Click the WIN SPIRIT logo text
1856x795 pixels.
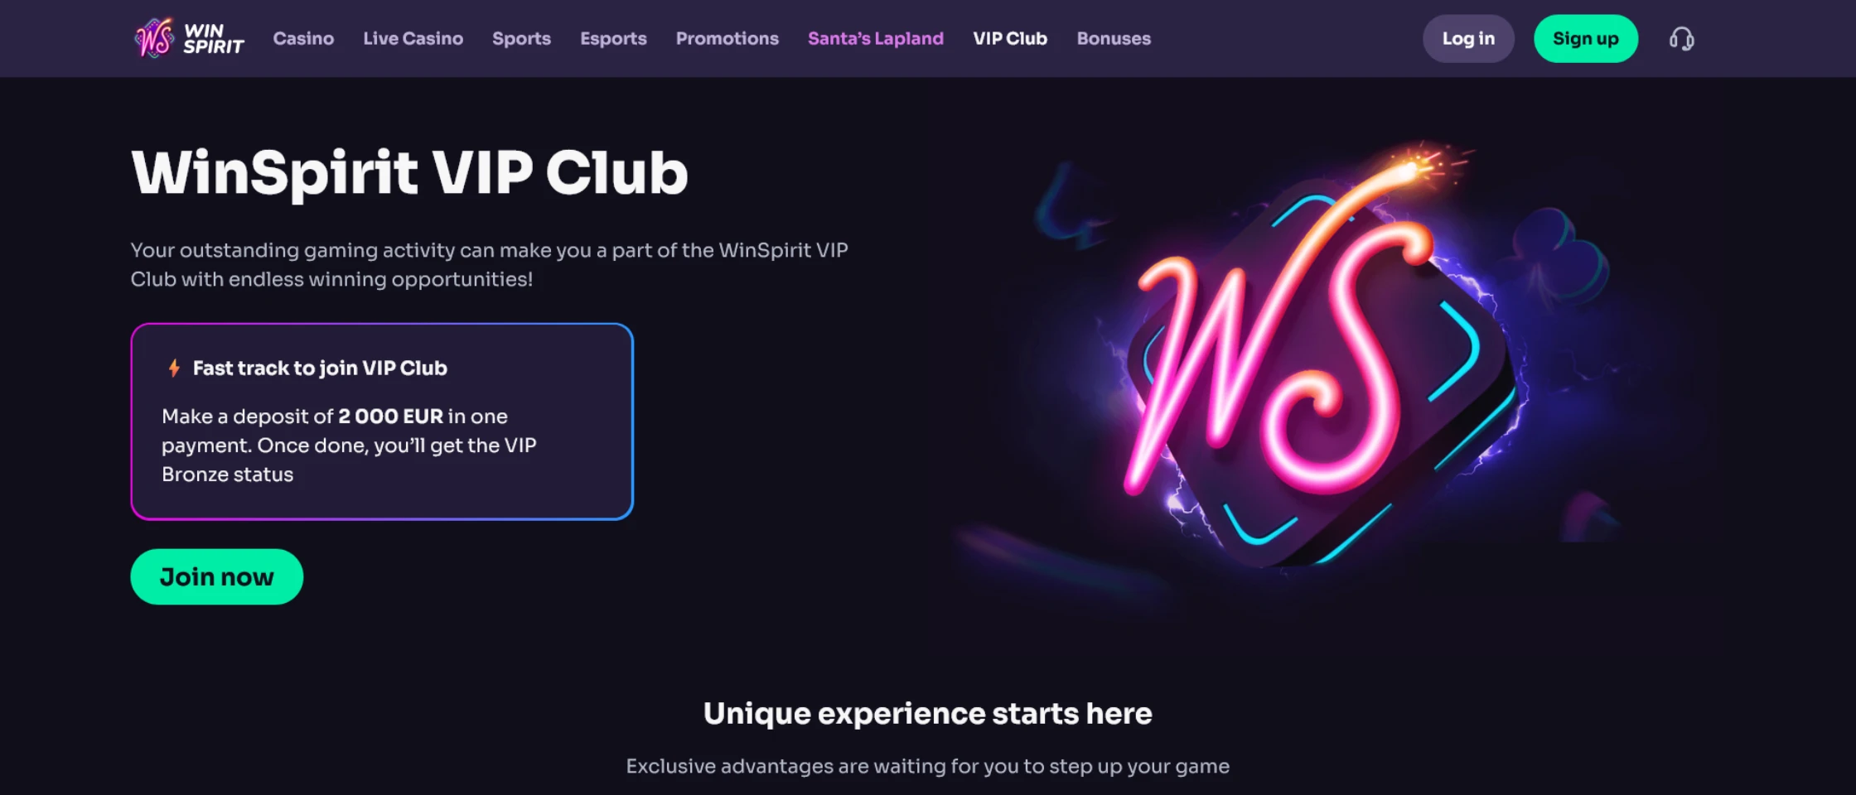click(214, 39)
